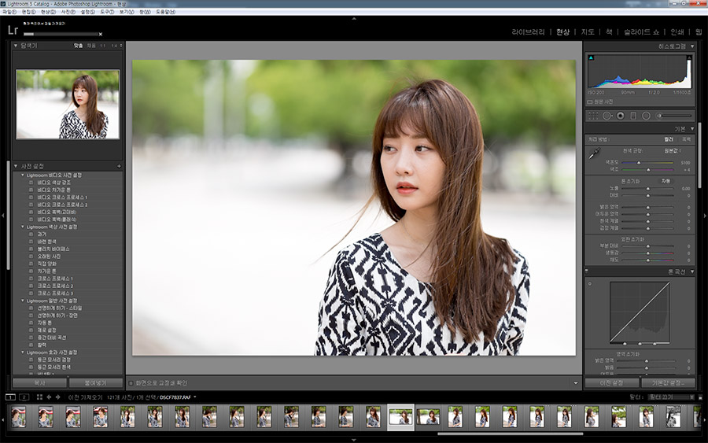The width and height of the screenshot is (708, 443).
Task: Open the white balance preset dropdown
Action: pos(673,151)
